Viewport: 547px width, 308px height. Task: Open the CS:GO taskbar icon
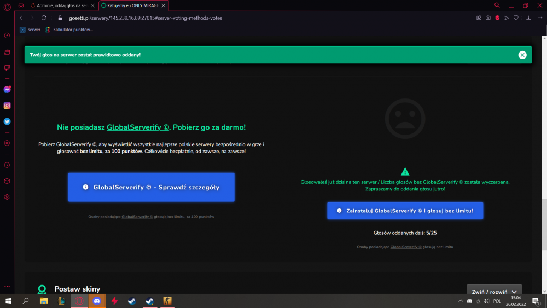click(x=167, y=301)
